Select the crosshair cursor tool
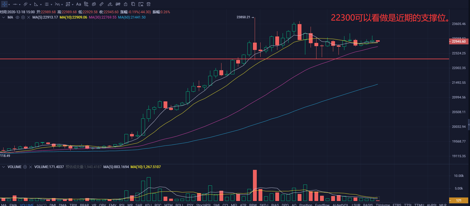The image size is (470, 206). (4, 4)
